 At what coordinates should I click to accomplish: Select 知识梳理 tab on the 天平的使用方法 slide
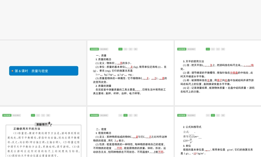182,49
